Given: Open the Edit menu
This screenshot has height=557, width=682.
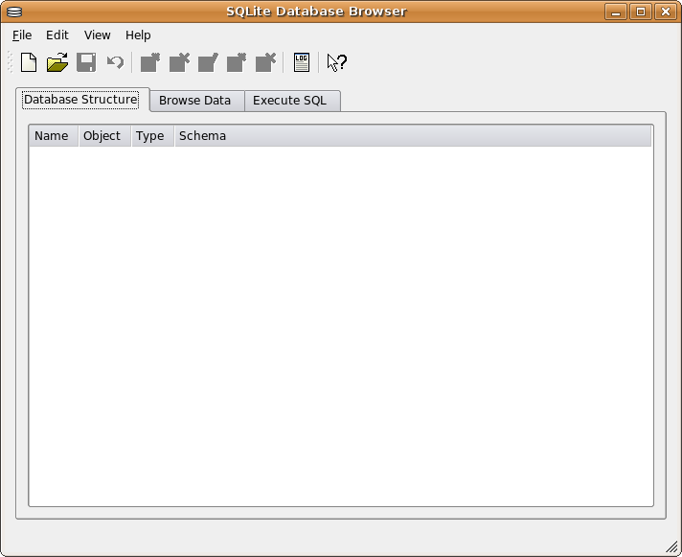Looking at the screenshot, I should click(57, 35).
